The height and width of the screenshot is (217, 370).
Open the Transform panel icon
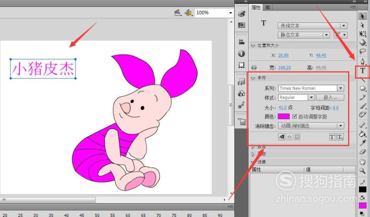coord(241,65)
